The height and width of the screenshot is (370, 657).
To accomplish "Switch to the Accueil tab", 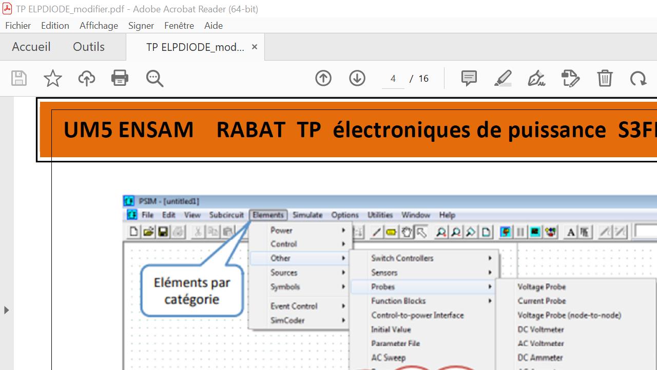I will [31, 47].
